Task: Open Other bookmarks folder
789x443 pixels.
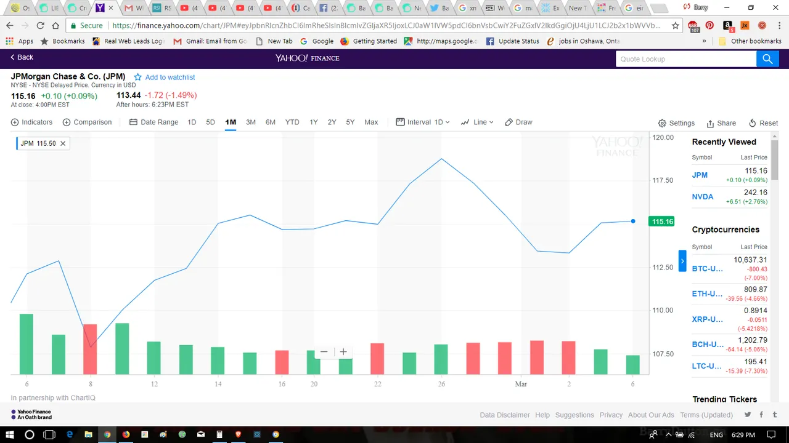Action: pyautogui.click(x=750, y=41)
